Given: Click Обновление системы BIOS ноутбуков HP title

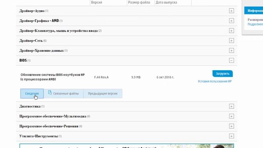Looking at the screenshot, I should (x=53, y=77).
